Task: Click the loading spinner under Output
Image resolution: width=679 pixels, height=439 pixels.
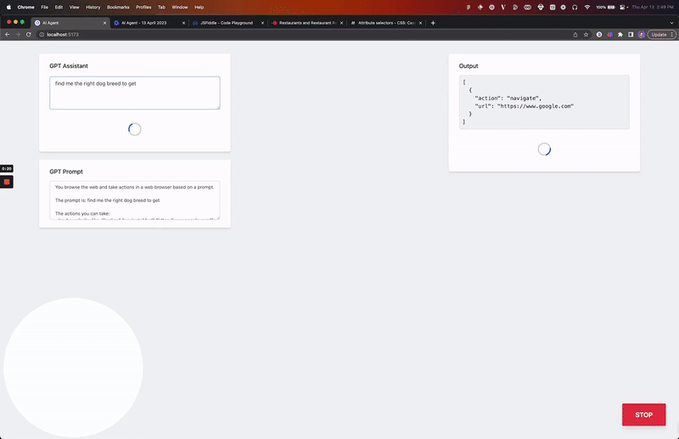Action: [544, 149]
